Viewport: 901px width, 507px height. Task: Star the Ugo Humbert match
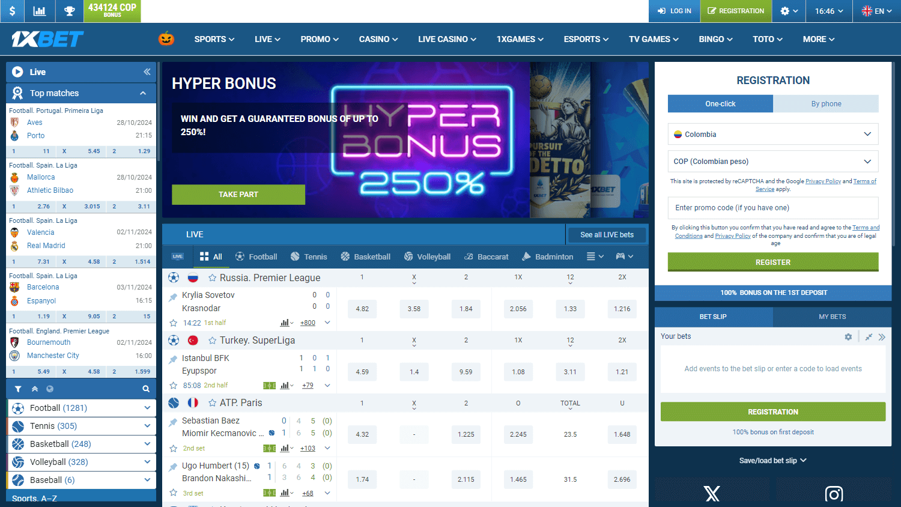coord(173,493)
